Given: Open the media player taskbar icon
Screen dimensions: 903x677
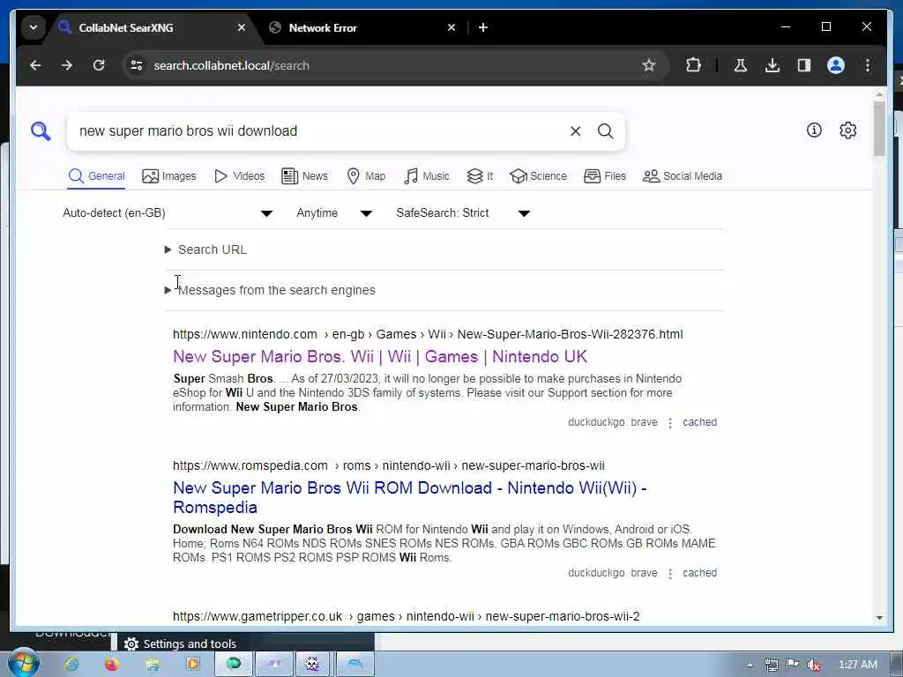Looking at the screenshot, I should pos(193,665).
